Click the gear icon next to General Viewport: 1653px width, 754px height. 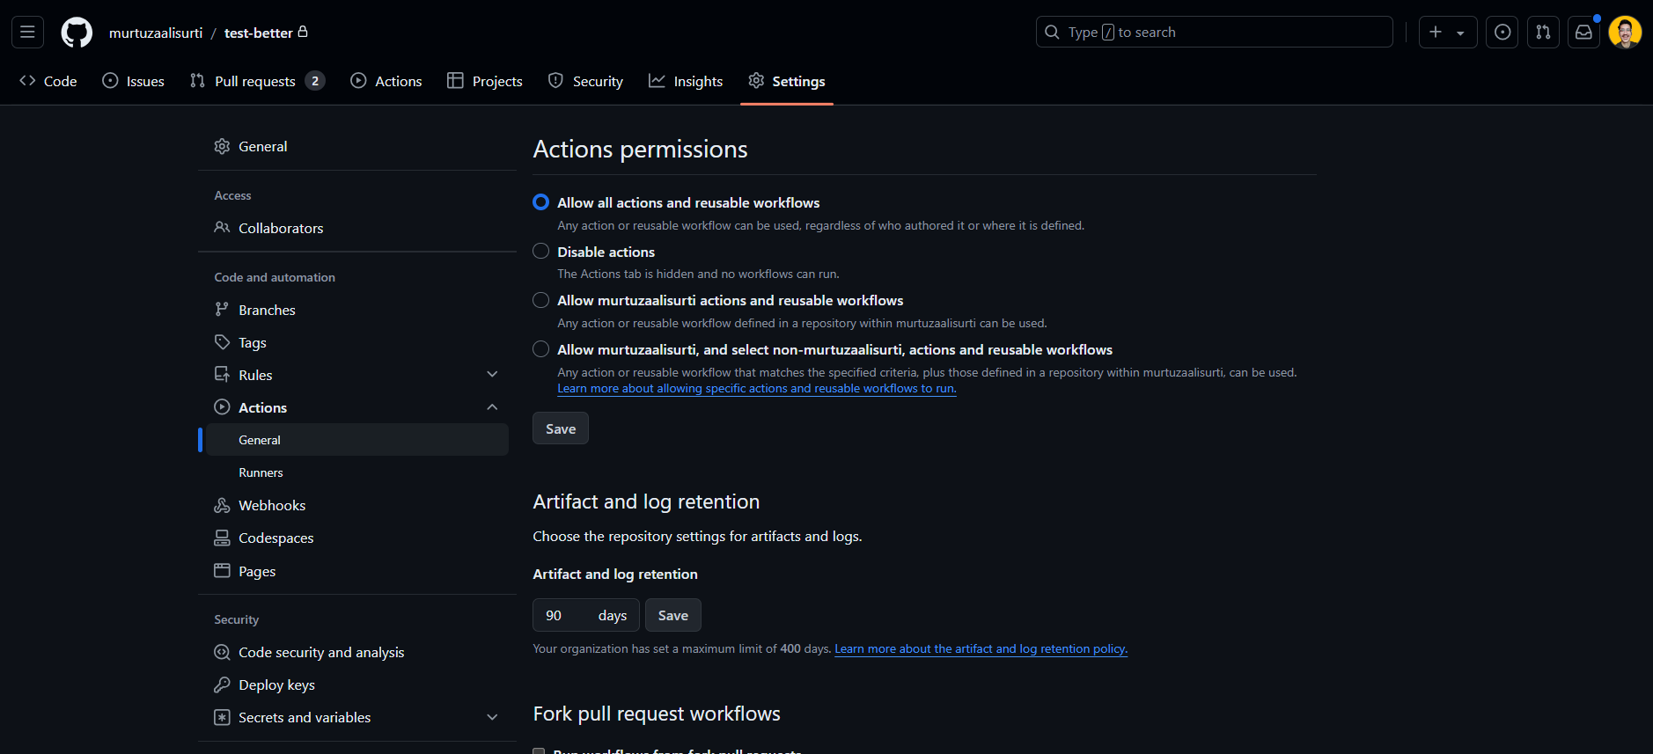222,146
